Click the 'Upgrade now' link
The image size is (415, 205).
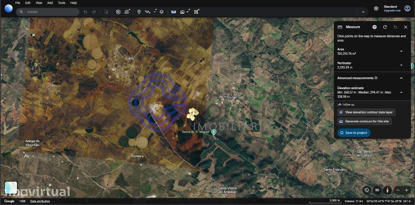click(392, 11)
